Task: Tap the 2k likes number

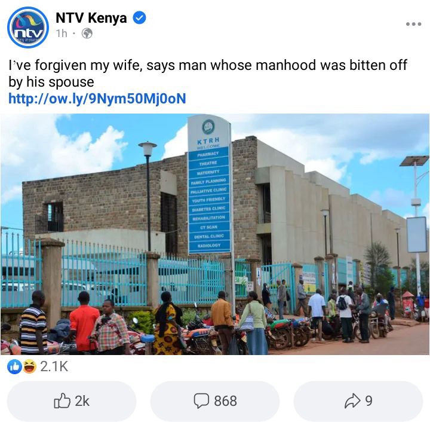Action: (x=82, y=401)
